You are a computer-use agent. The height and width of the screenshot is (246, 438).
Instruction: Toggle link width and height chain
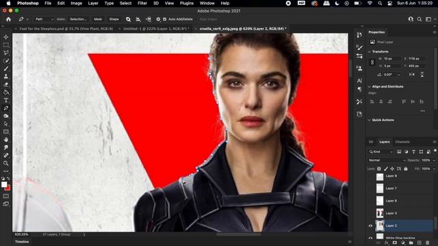pyautogui.click(x=372, y=62)
